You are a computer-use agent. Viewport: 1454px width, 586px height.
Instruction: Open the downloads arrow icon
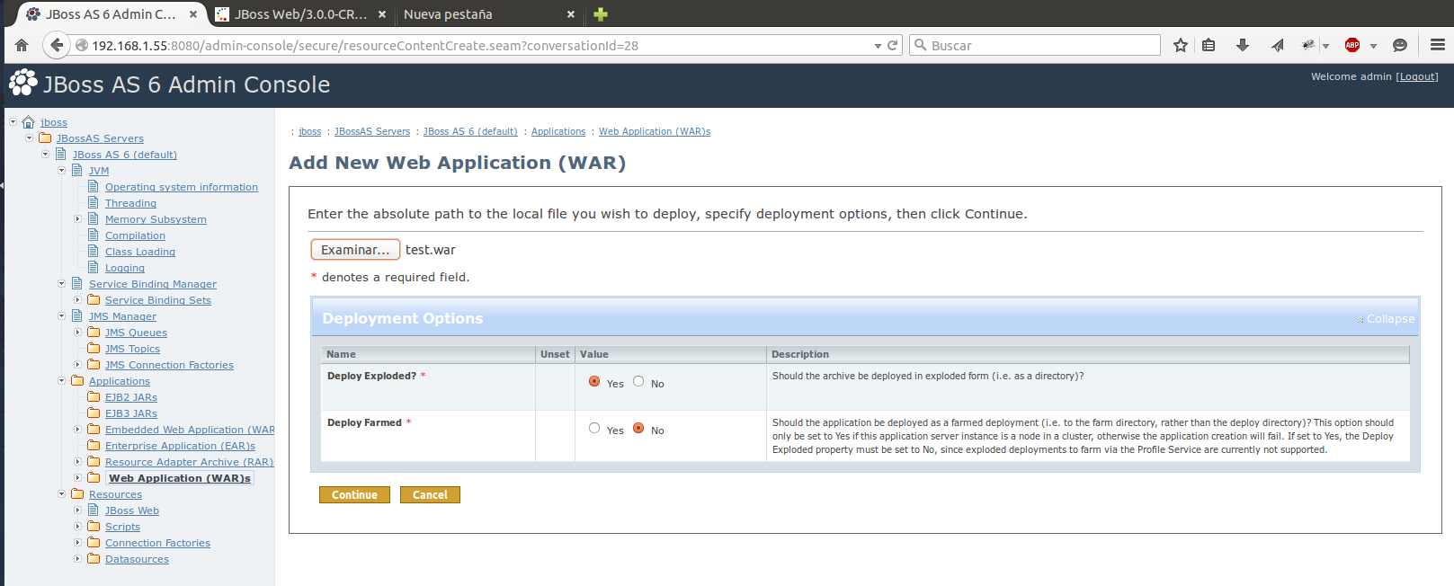(1243, 45)
